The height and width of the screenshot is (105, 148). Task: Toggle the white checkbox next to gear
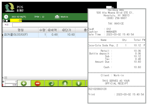[x=7, y=21]
